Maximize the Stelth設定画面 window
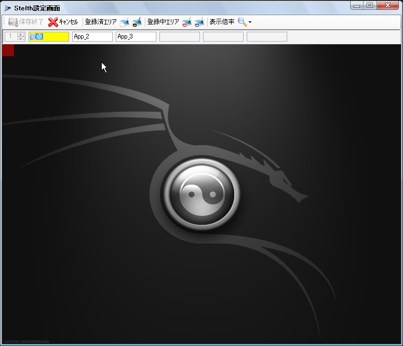The width and height of the screenshot is (403, 346). [x=370, y=6]
